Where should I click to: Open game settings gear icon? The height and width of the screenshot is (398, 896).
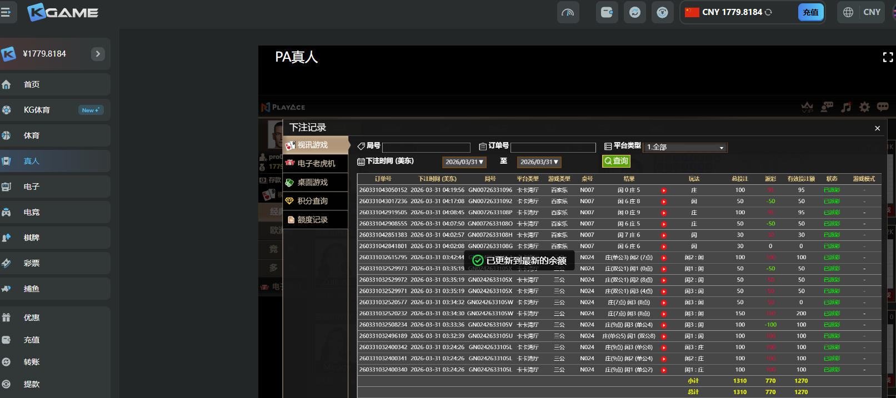(x=864, y=107)
